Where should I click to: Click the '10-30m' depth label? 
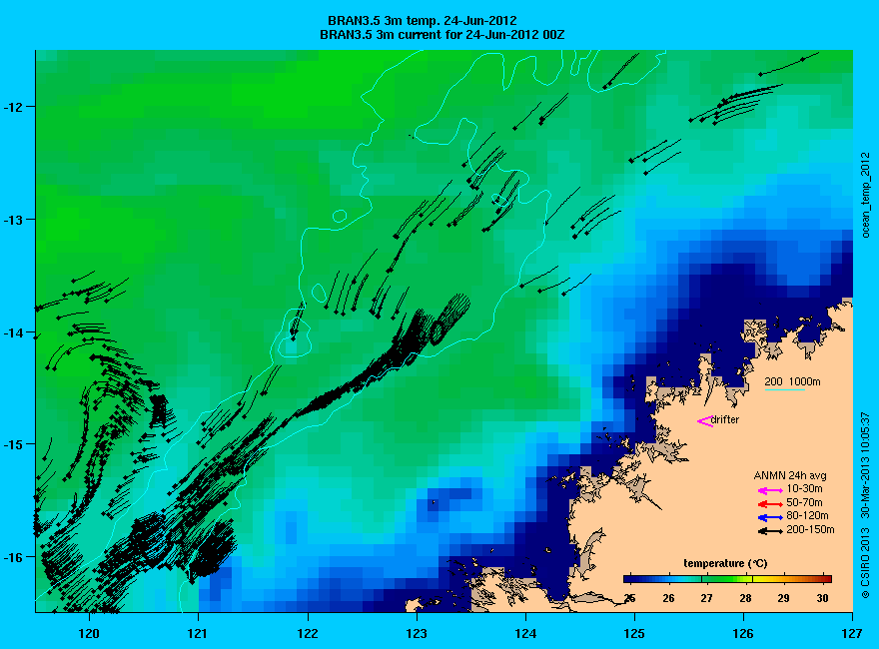[804, 488]
